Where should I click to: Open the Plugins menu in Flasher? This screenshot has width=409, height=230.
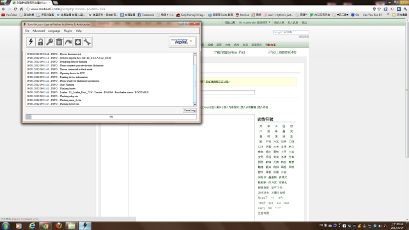click(x=68, y=31)
